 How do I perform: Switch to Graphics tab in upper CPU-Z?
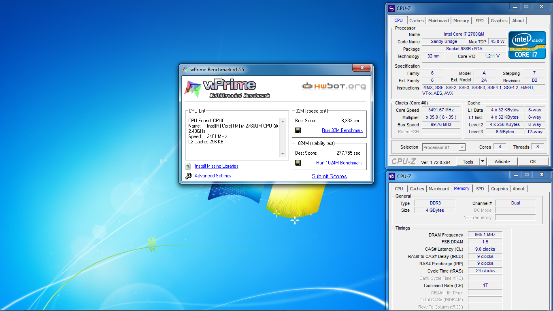coord(499,21)
